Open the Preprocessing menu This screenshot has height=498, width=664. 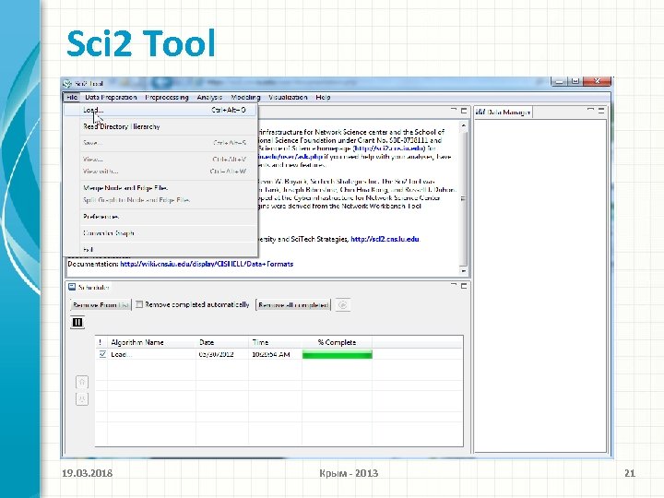pyautogui.click(x=167, y=97)
